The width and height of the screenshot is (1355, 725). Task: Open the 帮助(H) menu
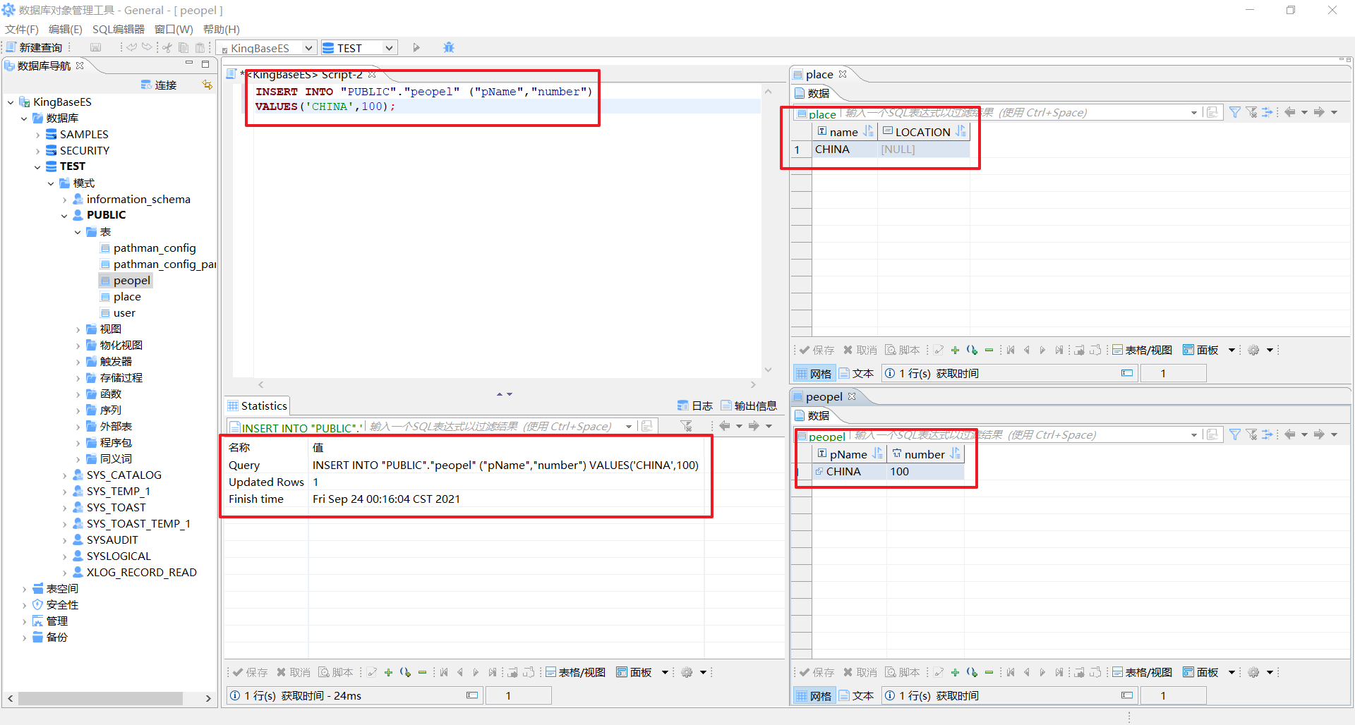pyautogui.click(x=222, y=29)
